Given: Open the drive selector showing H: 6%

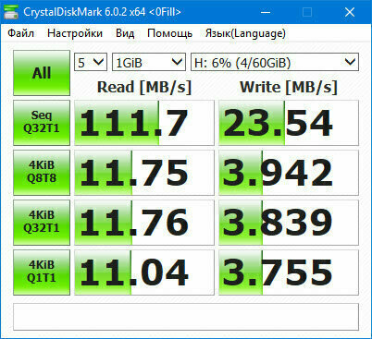Looking at the screenshot, I should (x=275, y=63).
